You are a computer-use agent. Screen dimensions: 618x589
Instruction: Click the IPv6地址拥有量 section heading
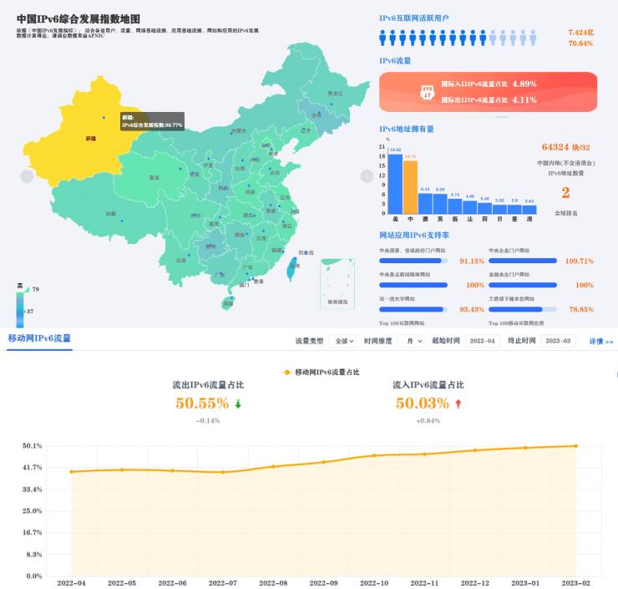click(x=407, y=129)
